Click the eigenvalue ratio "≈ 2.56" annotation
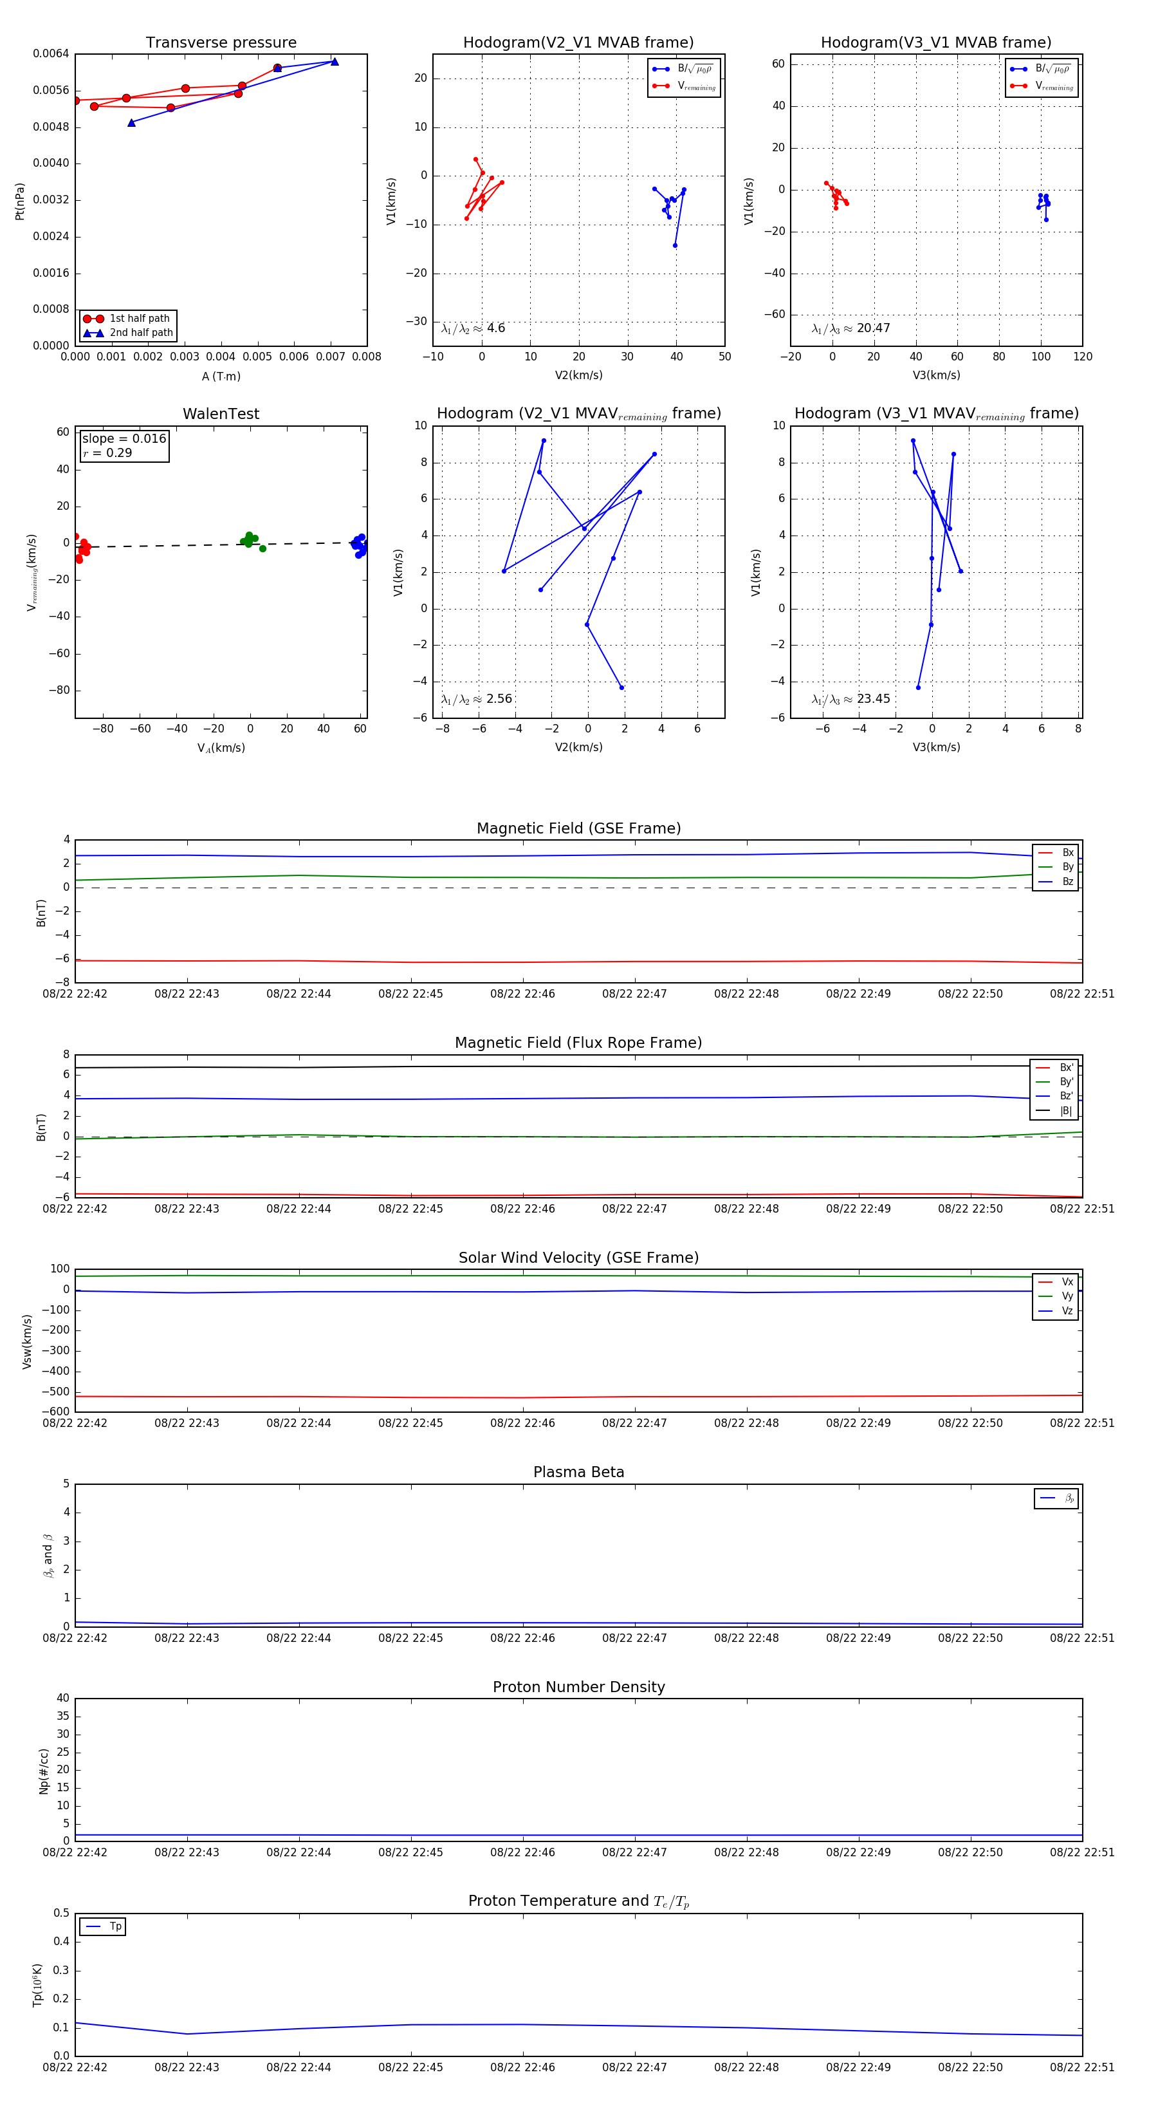The height and width of the screenshot is (2124, 1158). 476,699
